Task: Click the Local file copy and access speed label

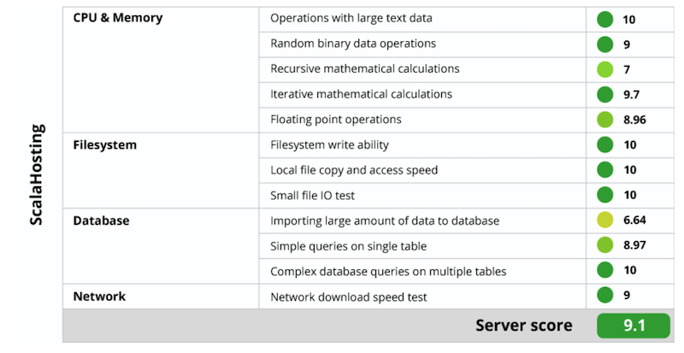Action: tap(354, 170)
